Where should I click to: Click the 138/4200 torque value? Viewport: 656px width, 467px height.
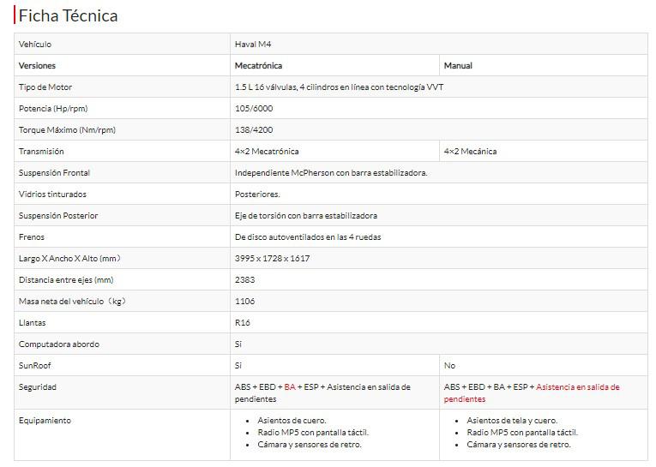tap(252, 129)
